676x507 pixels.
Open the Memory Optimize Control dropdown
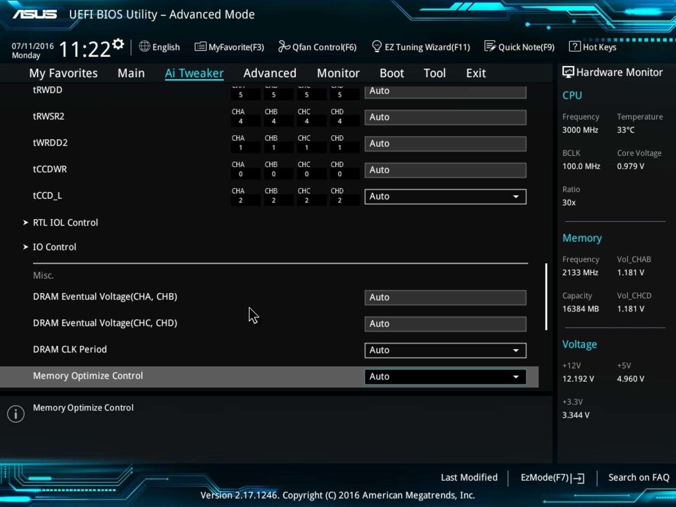445,376
